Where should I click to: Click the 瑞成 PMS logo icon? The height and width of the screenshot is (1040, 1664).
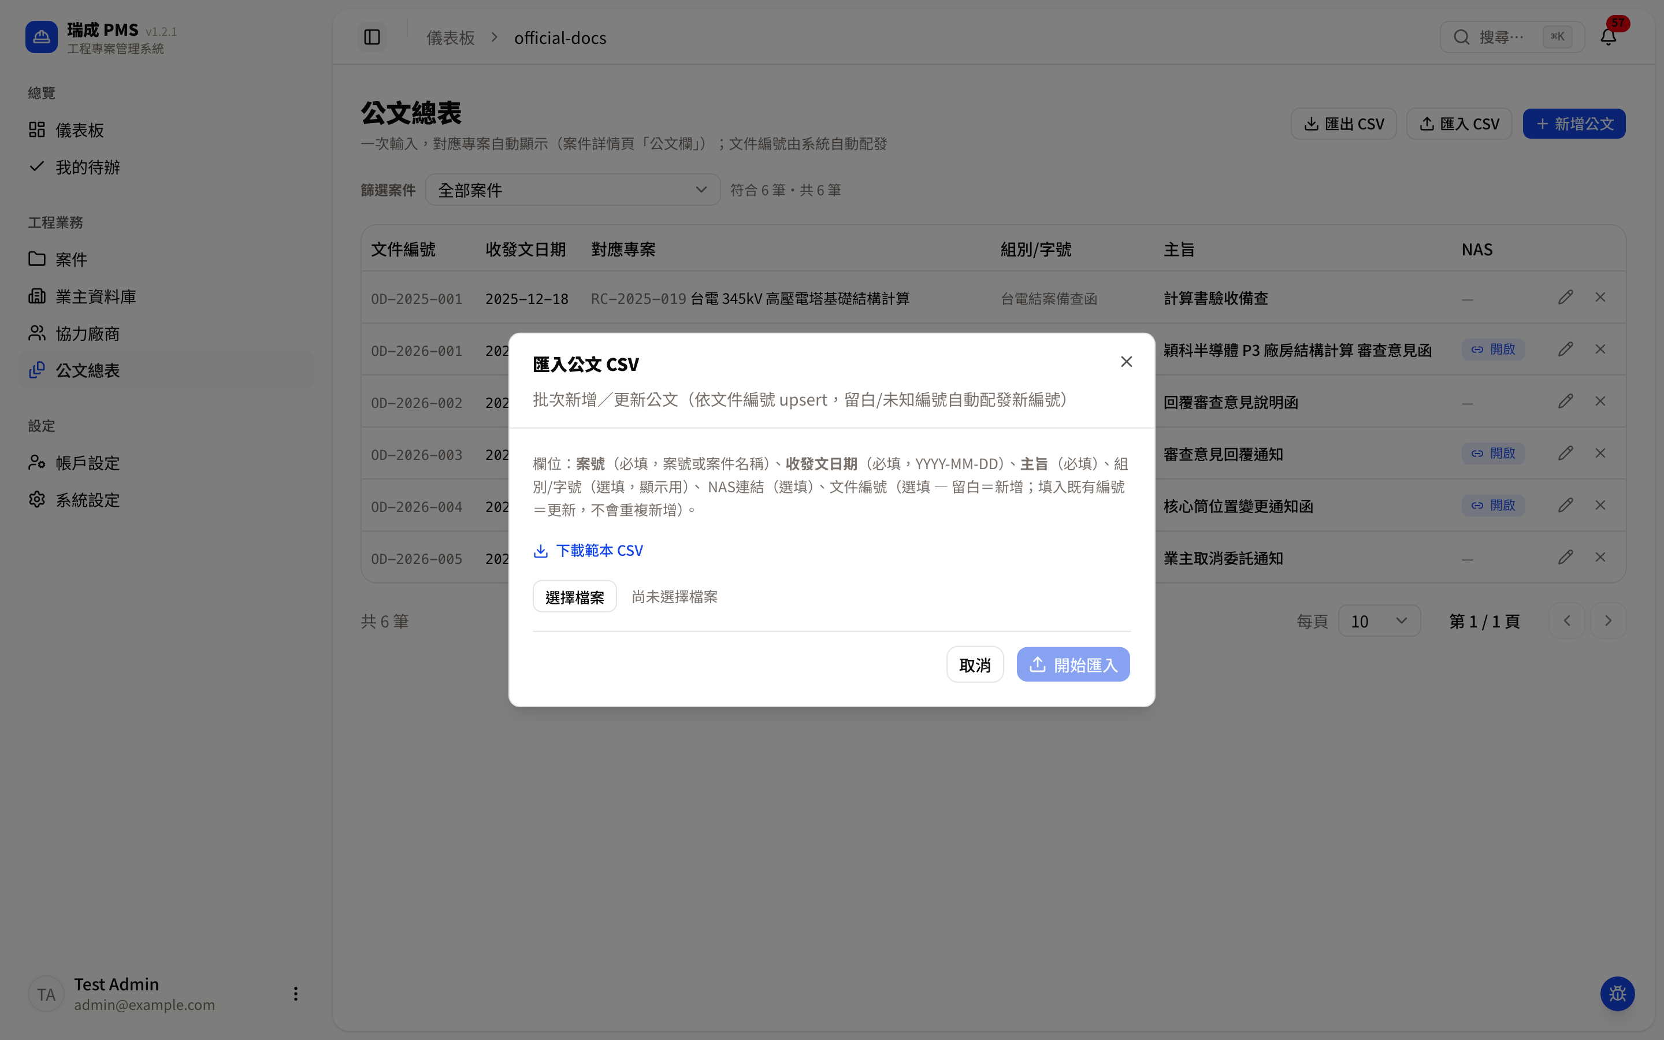point(41,37)
